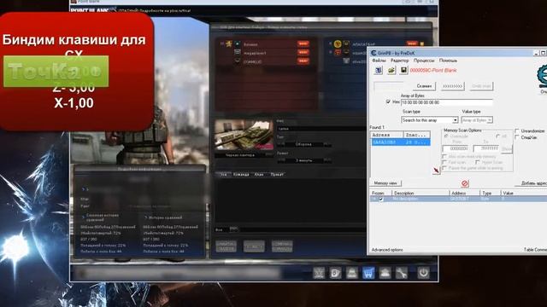The width and height of the screenshot is (547, 307).
Task: Click the tank map thumbnail
Action: click(x=244, y=136)
